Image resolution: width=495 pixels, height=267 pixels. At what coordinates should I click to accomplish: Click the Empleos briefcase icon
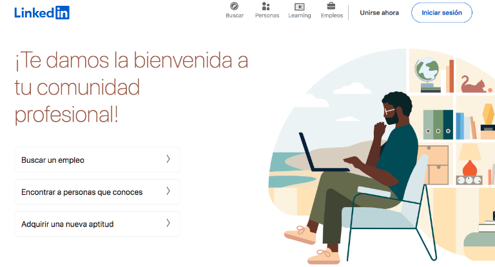pos(331,6)
